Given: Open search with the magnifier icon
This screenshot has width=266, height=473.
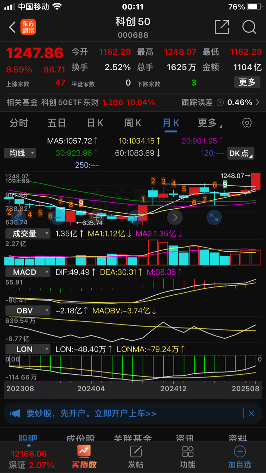Looking at the screenshot, I should [249, 27].
